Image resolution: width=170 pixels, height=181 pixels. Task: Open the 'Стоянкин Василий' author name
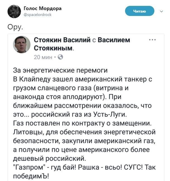click(62, 40)
